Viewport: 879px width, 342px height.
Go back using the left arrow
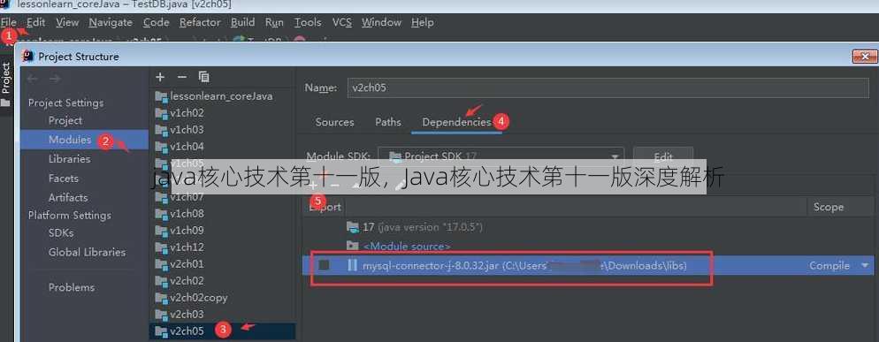point(33,79)
